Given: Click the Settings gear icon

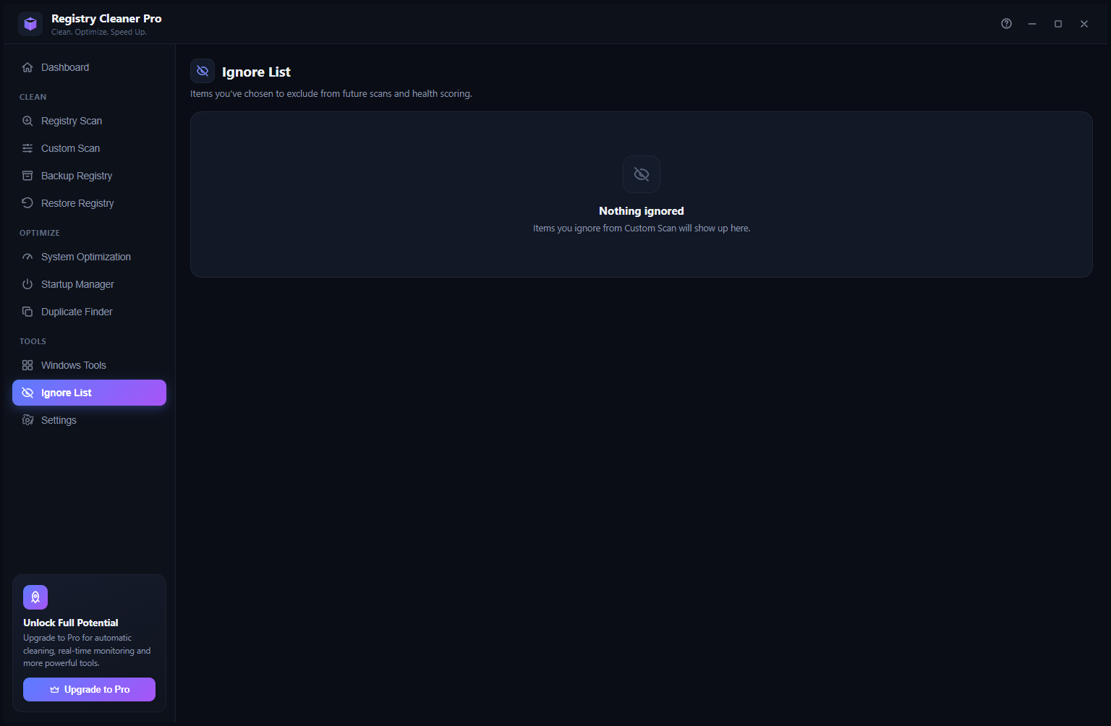Looking at the screenshot, I should (x=27, y=420).
